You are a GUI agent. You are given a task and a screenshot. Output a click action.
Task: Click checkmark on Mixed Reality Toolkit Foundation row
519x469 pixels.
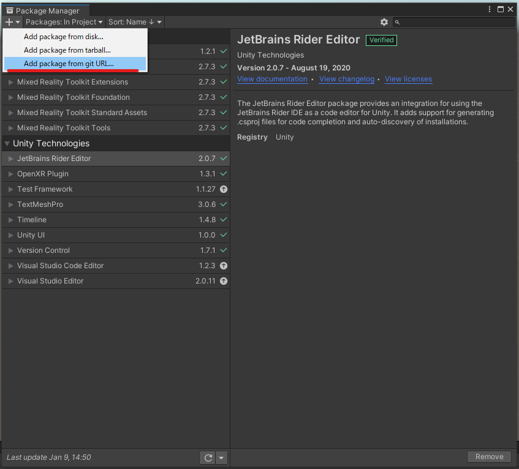point(224,97)
